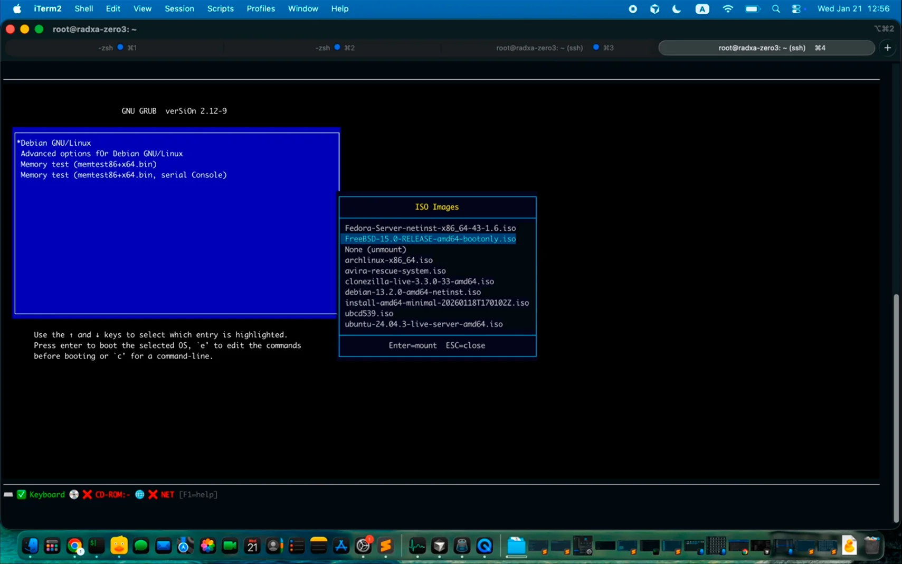902x564 pixels.
Task: Click the screen recording indicator in menu bar
Action: (x=632, y=8)
